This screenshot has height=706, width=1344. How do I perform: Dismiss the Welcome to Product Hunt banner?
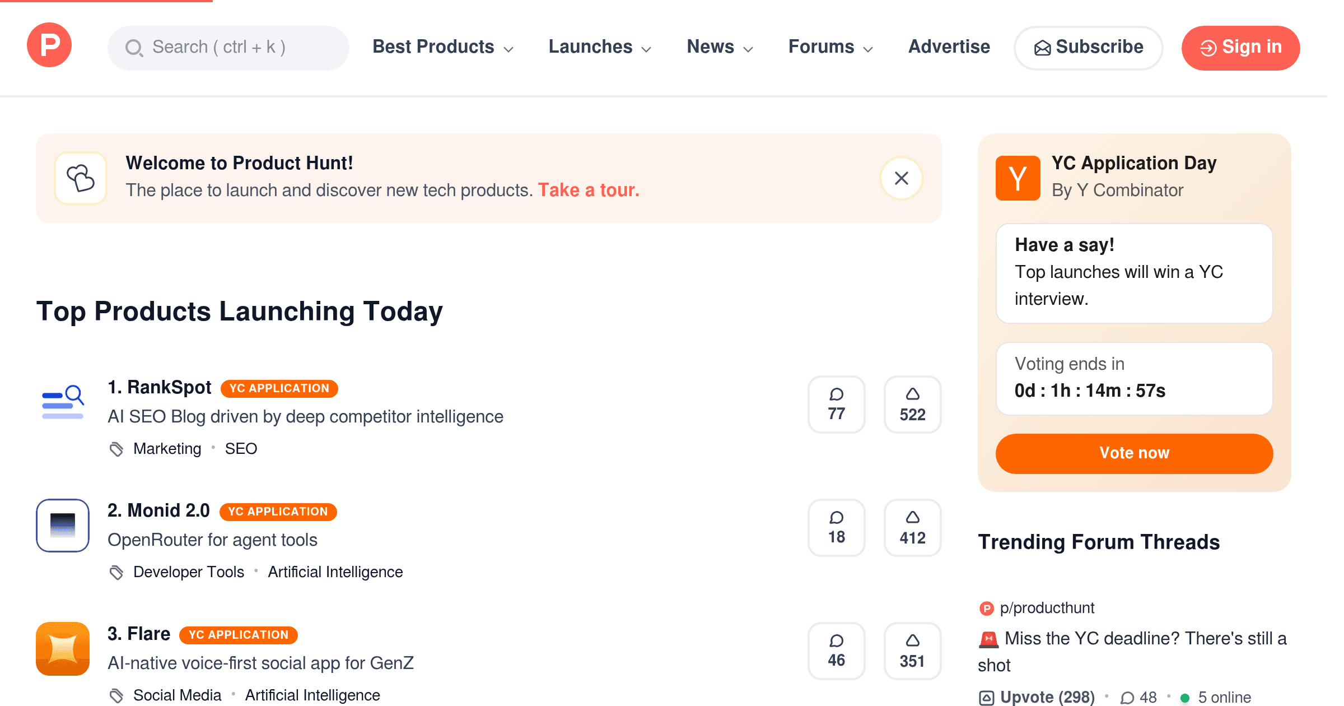coord(902,178)
